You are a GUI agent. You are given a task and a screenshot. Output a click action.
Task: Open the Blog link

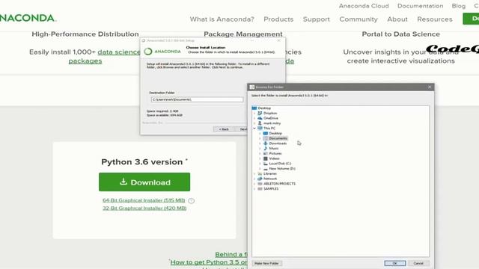pyautogui.click(x=459, y=6)
